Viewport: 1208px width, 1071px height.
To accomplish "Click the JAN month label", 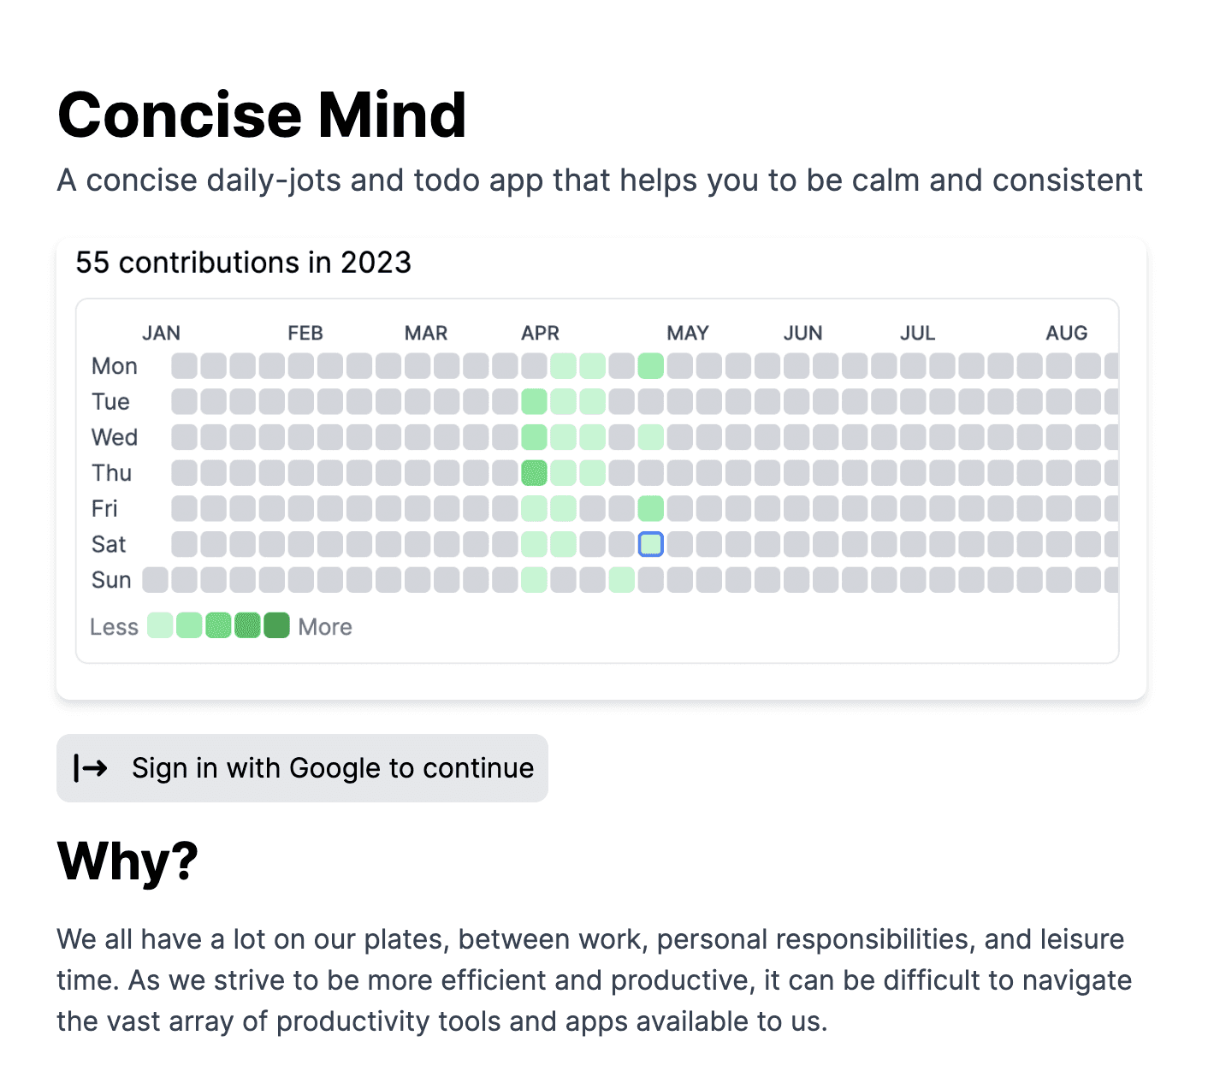I will tap(161, 333).
